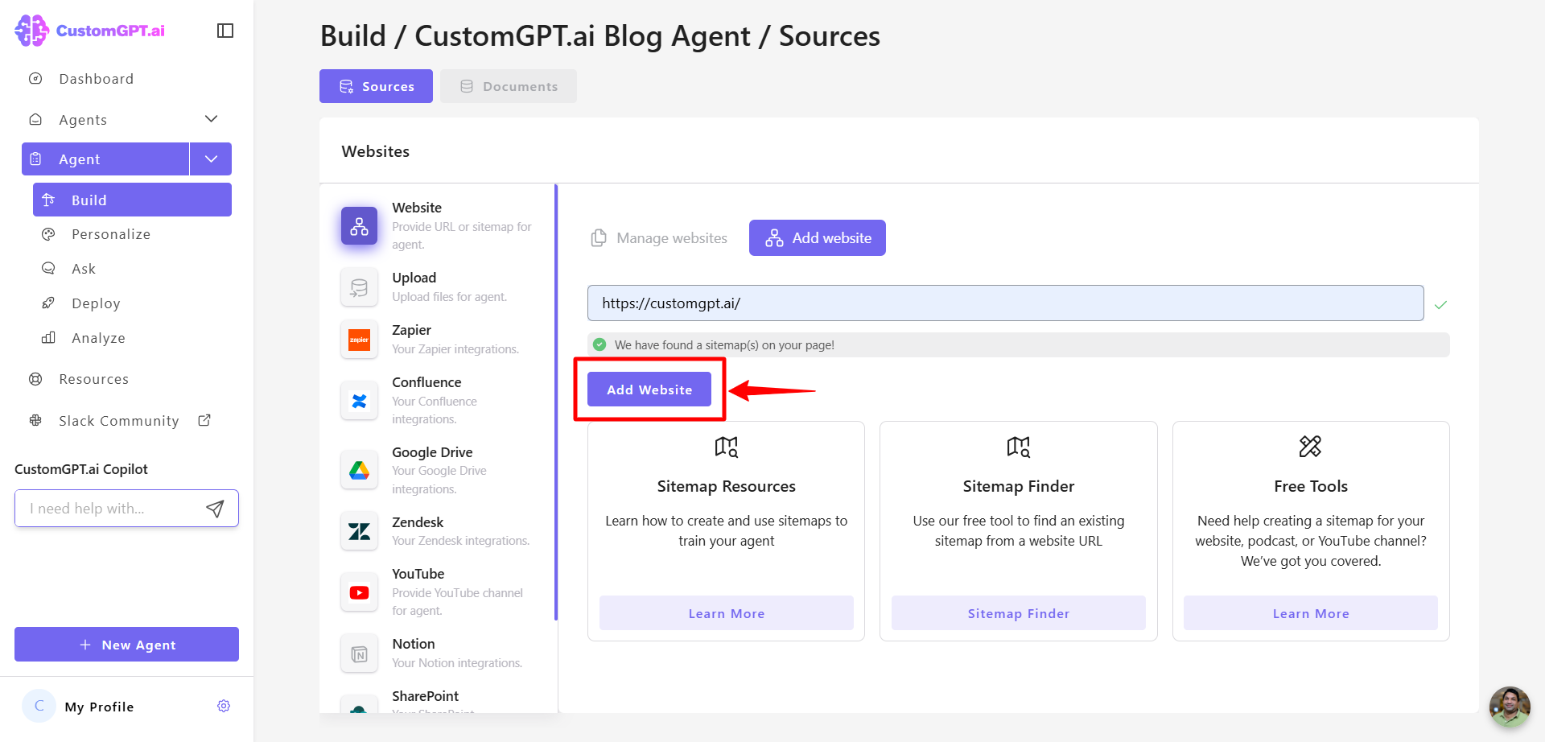Select the YouTube source icon
This screenshot has width=1545, height=742.
[x=359, y=592]
